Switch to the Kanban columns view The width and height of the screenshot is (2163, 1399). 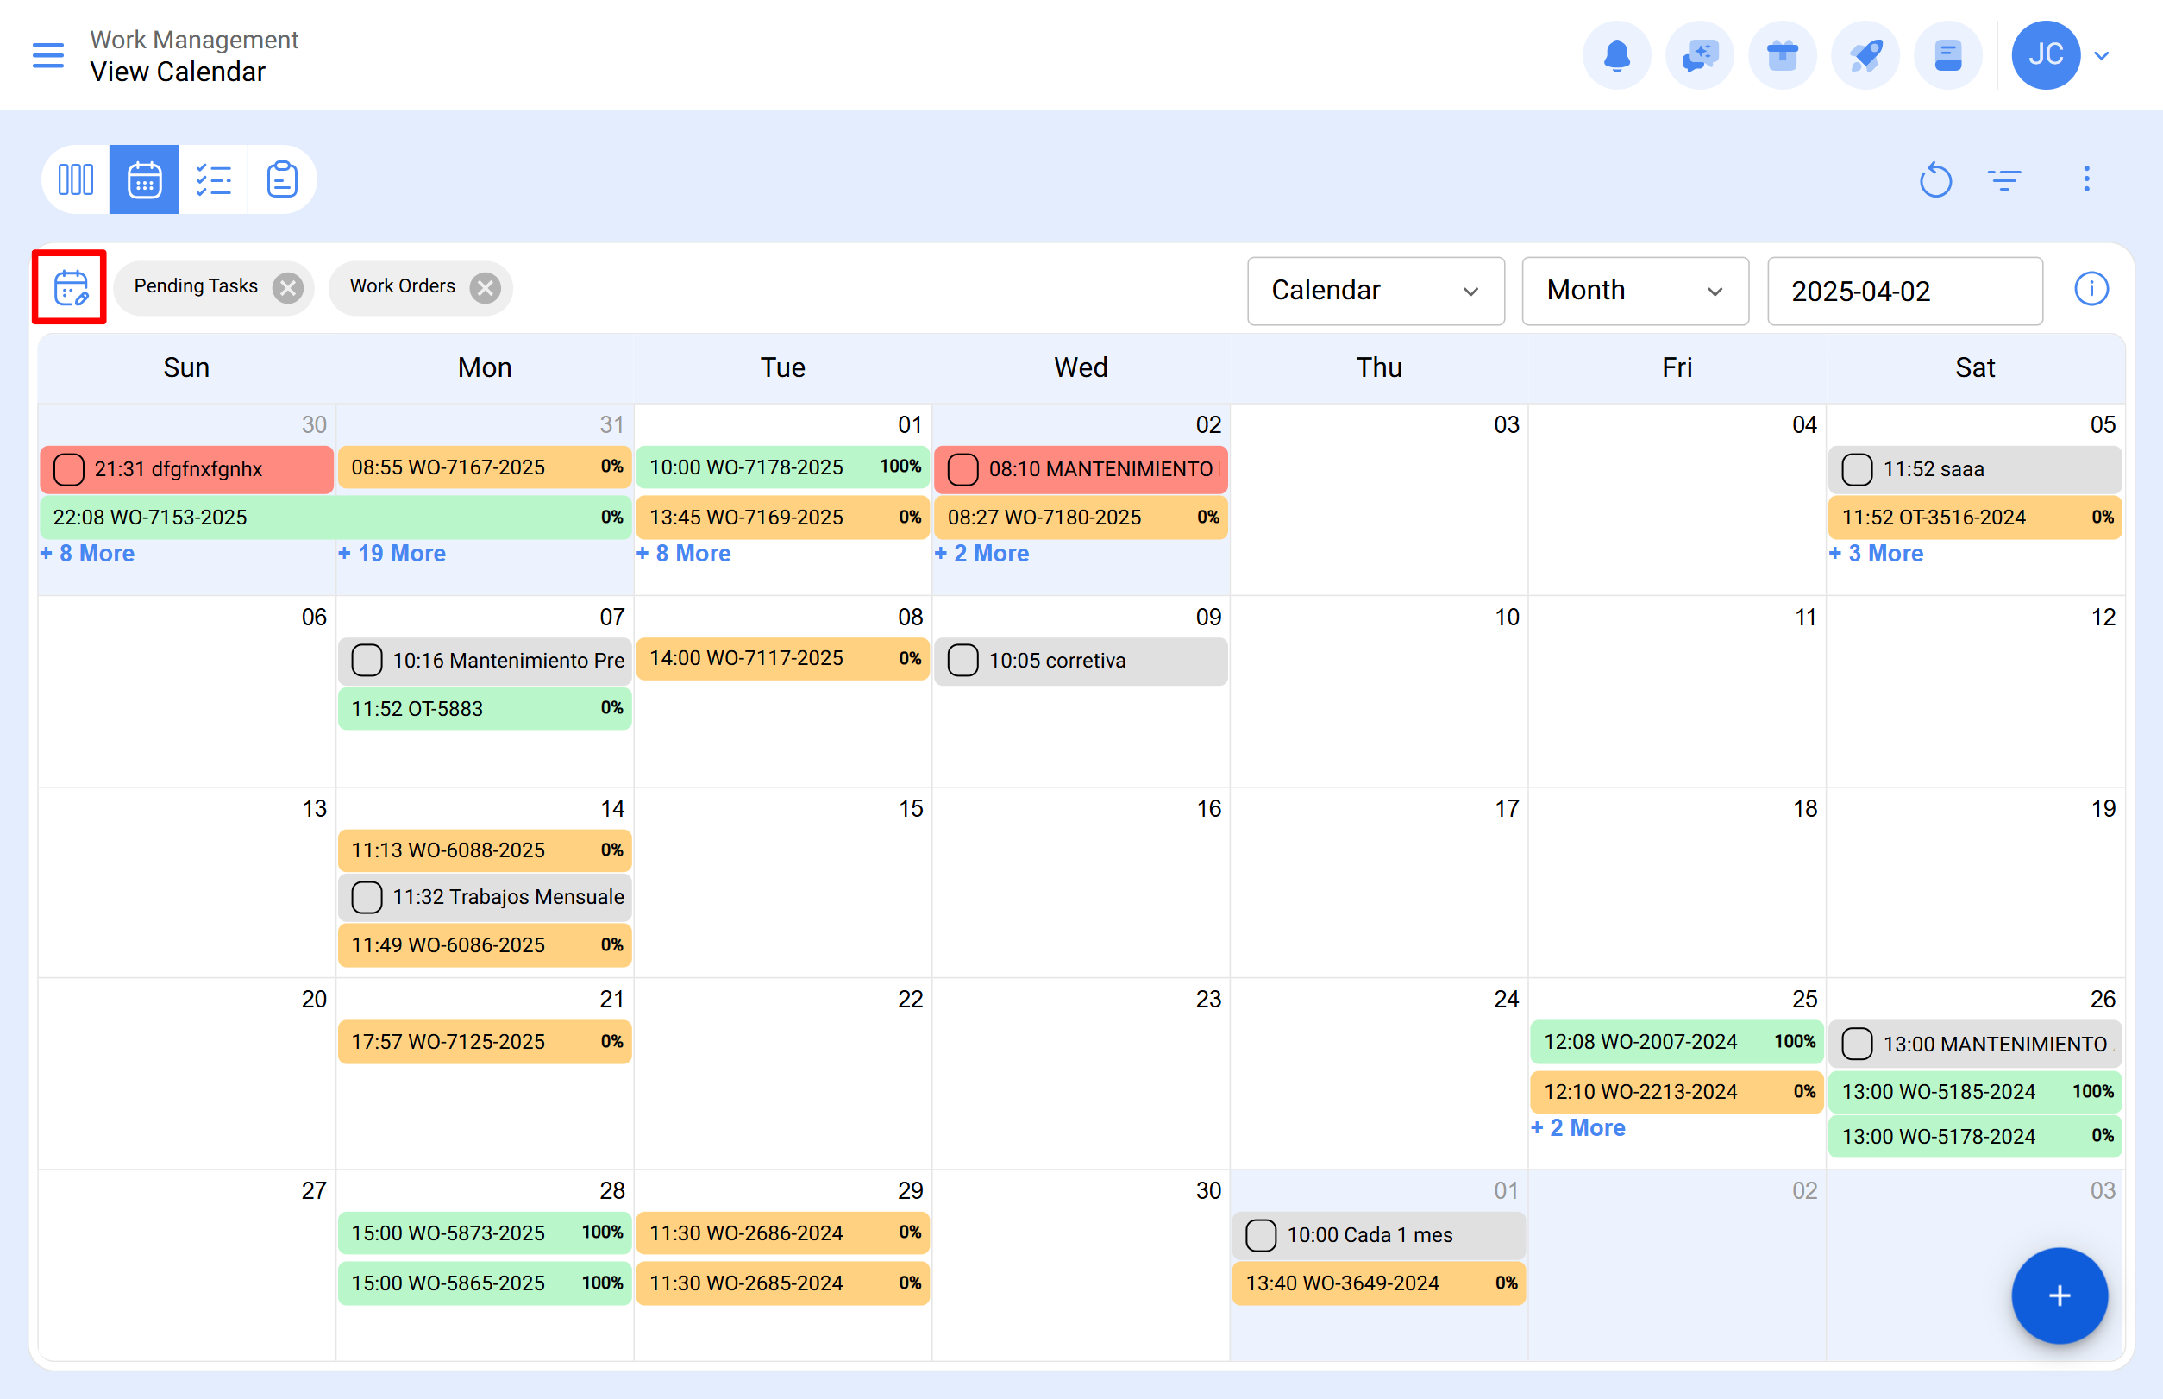75,179
